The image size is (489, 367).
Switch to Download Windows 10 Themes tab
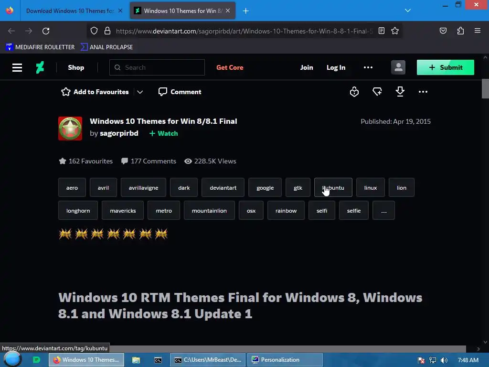(x=70, y=11)
